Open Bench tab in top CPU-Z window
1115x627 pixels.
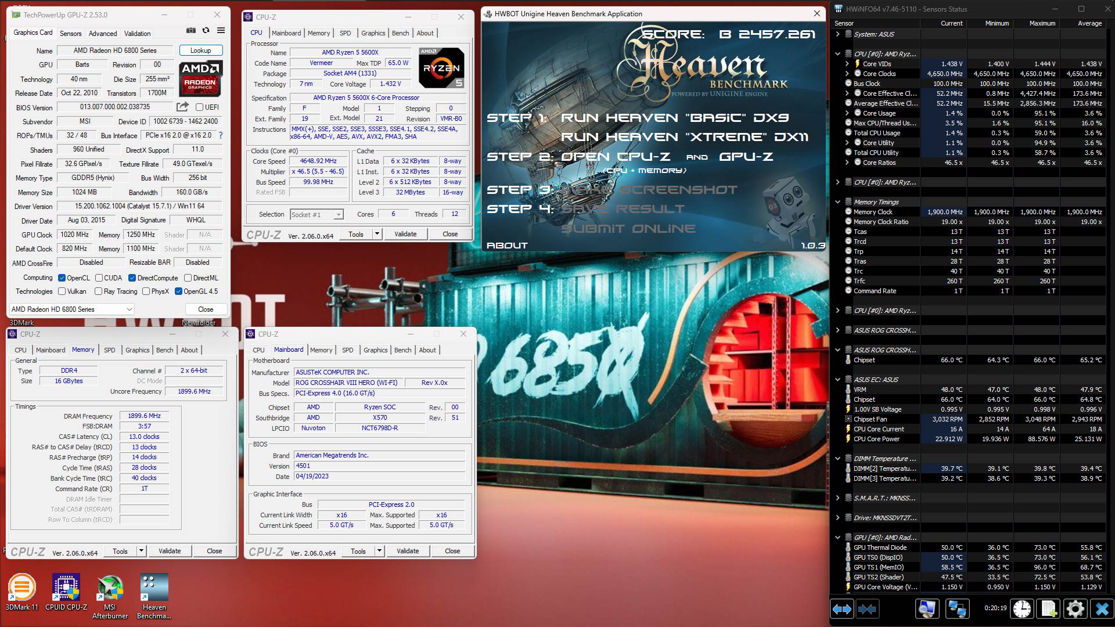tap(400, 33)
